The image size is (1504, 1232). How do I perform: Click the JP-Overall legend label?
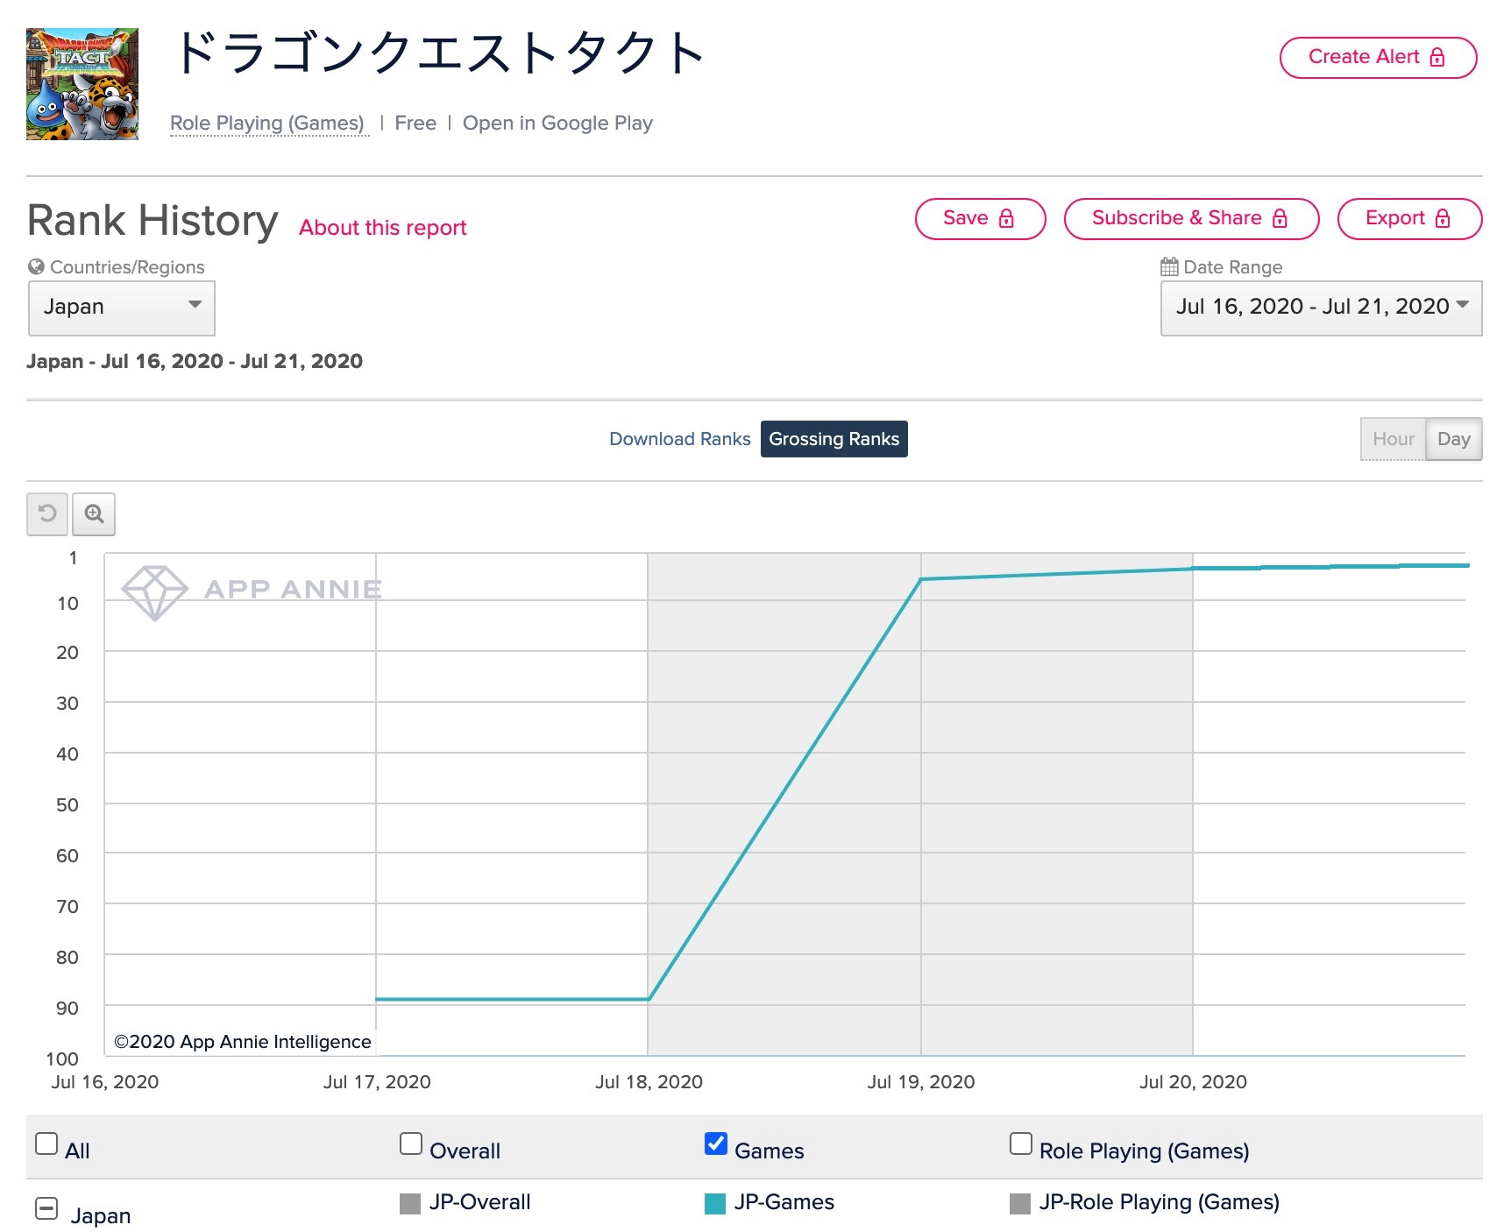coord(480,1202)
